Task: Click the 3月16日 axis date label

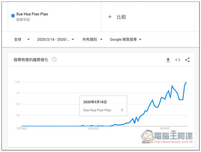Action: (x=22, y=128)
